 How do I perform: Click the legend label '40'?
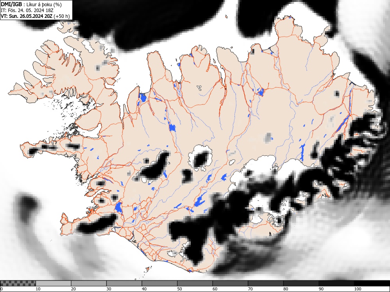click(x=144, y=289)
